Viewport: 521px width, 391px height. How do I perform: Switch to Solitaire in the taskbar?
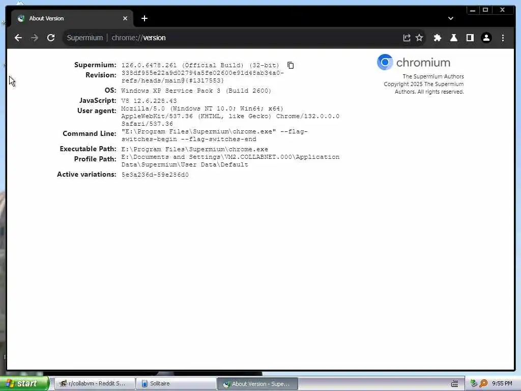point(177,384)
